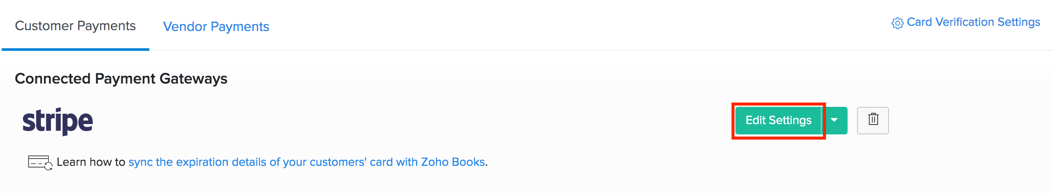Image resolution: width=1053 pixels, height=193 pixels.
Task: Click 'Zoho Books' at the link's end
Action: (x=453, y=162)
